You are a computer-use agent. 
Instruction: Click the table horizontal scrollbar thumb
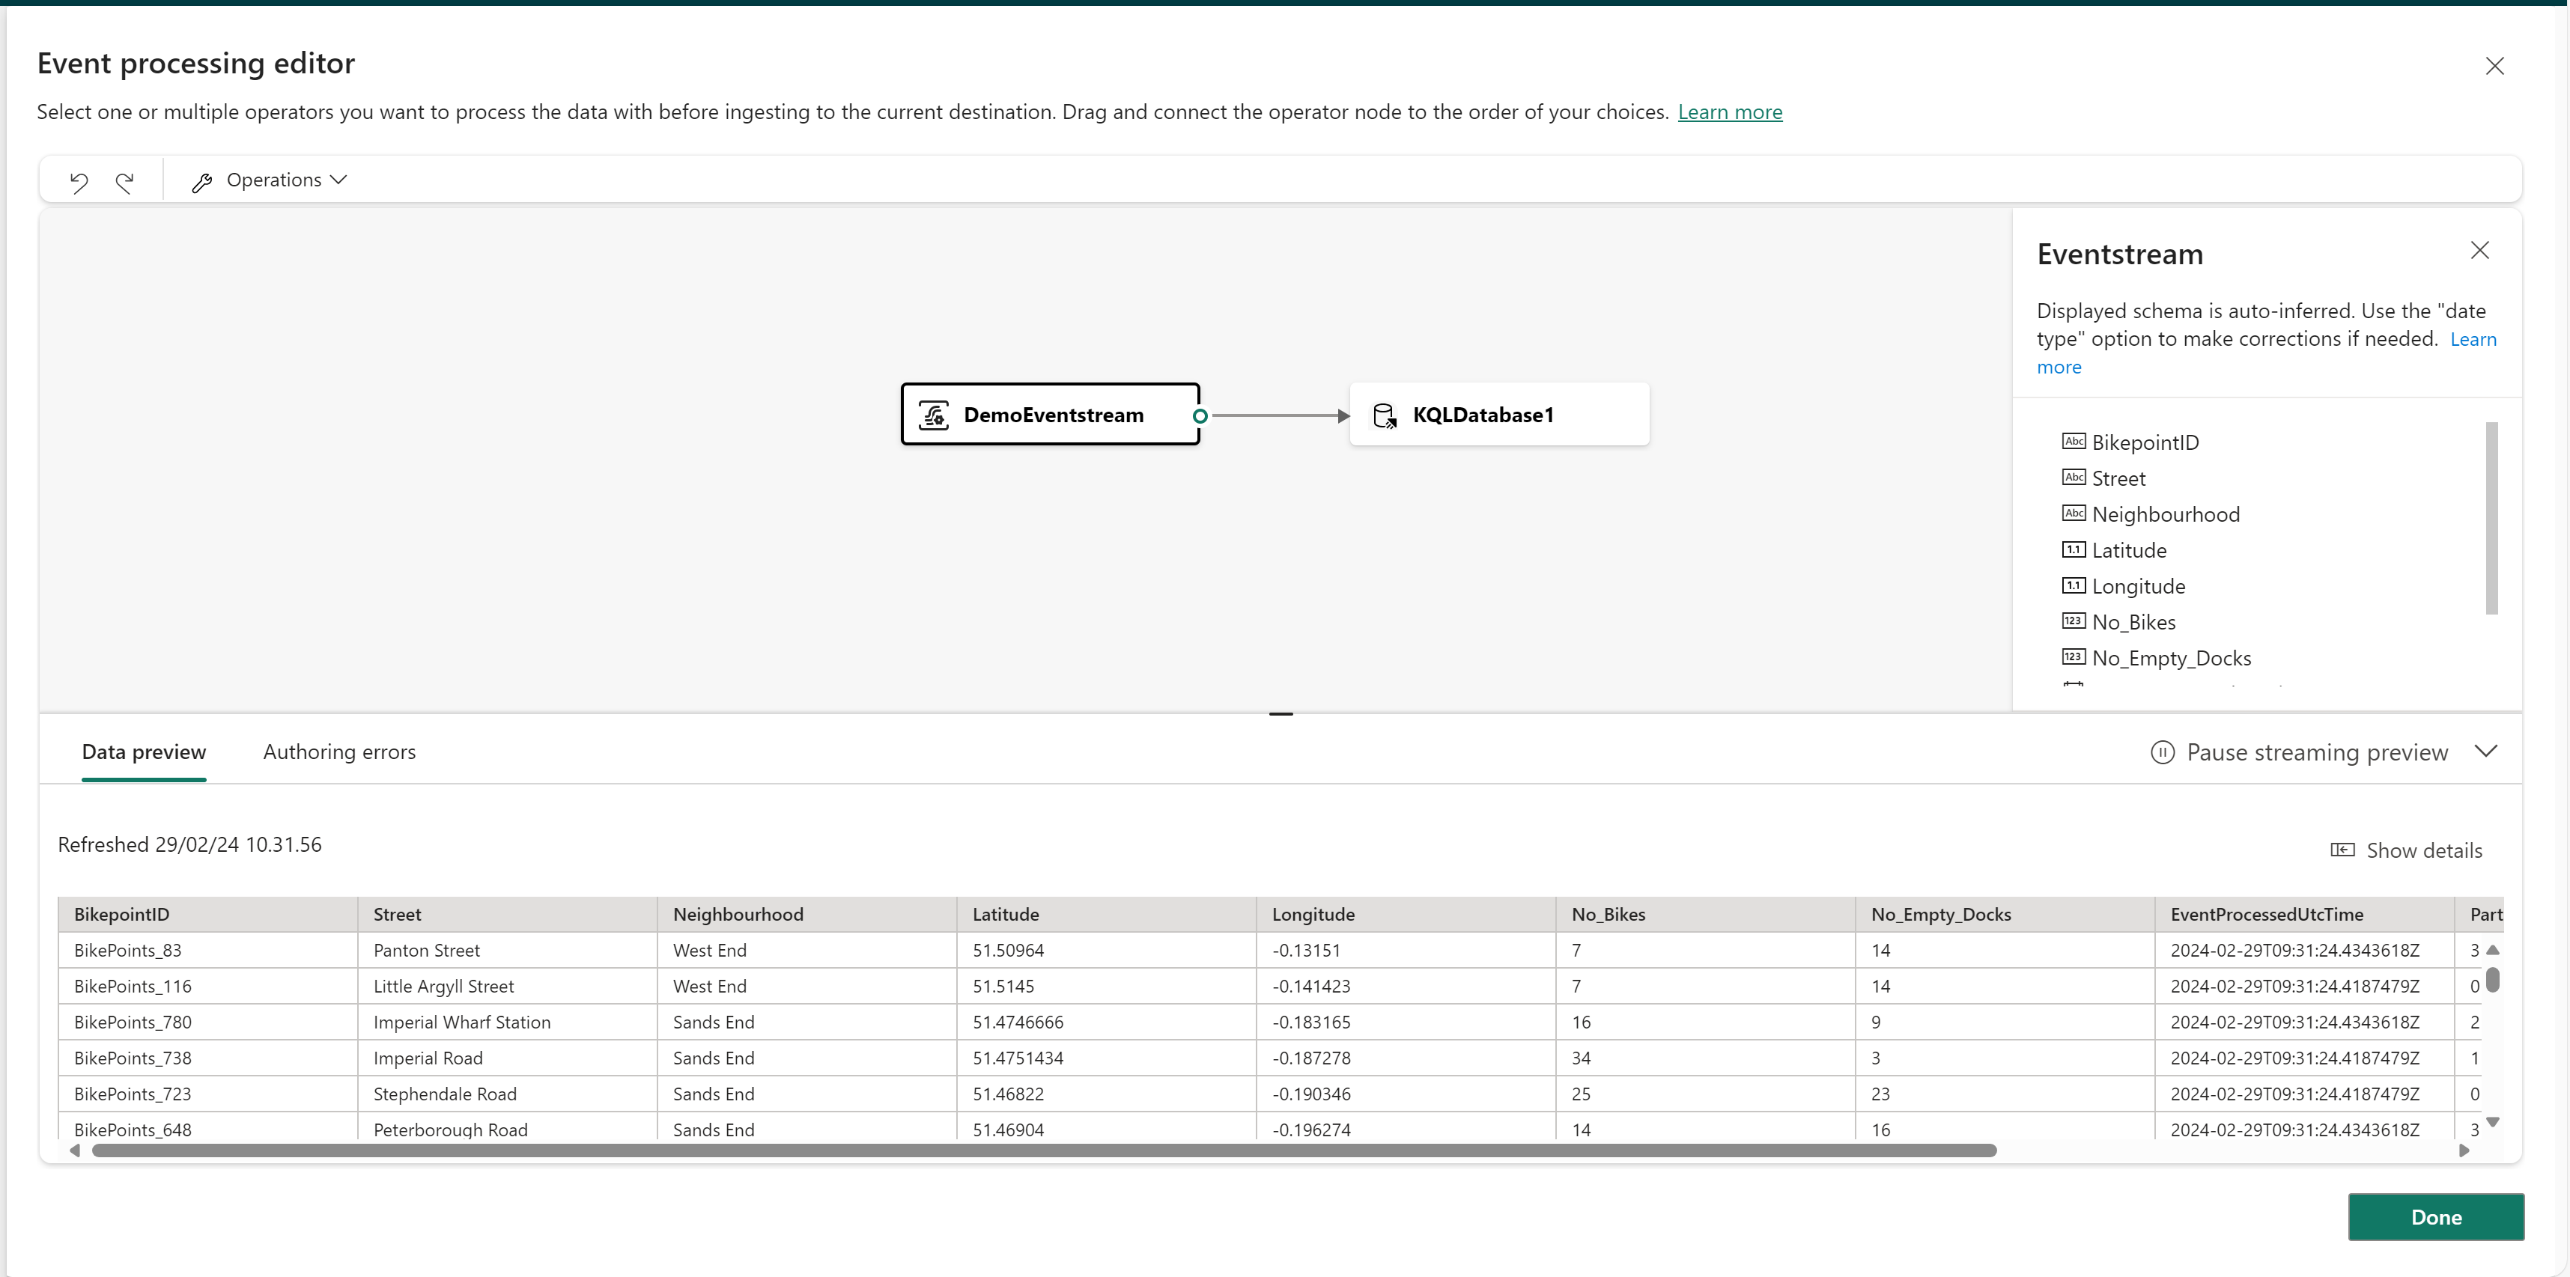tap(1044, 1150)
